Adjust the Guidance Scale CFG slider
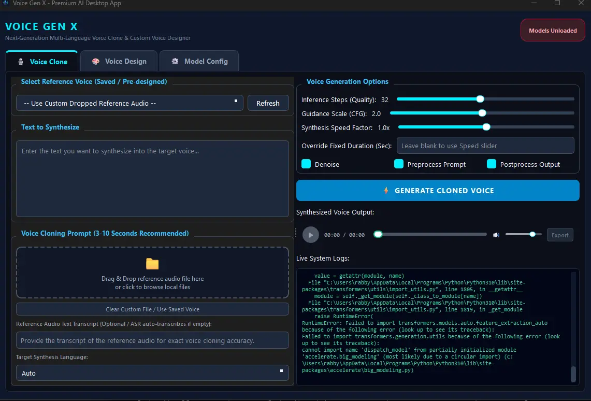The height and width of the screenshot is (401, 591). (x=482, y=113)
